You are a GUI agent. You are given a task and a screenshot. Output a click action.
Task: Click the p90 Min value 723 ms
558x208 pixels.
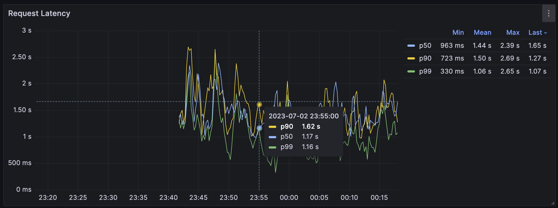[x=452, y=58]
